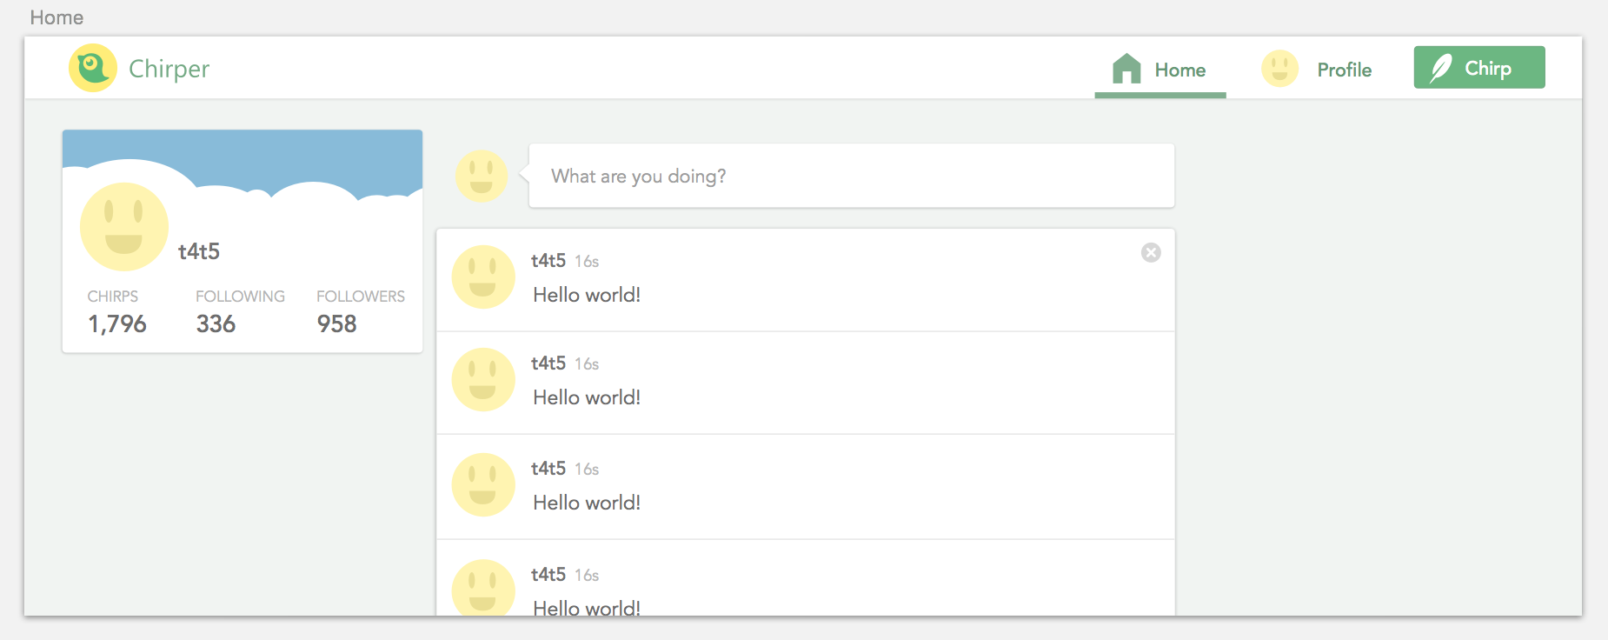The width and height of the screenshot is (1608, 640).
Task: Click the large avatar on profile card
Action: (124, 227)
